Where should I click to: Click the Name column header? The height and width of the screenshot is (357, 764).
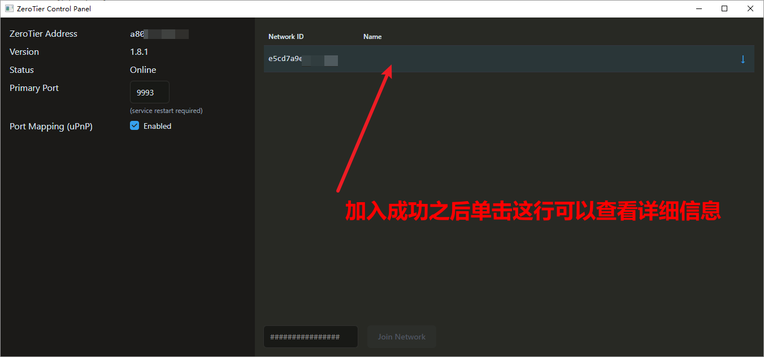[x=372, y=37]
